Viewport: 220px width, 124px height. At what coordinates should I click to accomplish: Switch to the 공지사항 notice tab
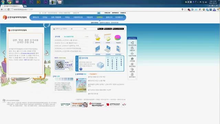click(57, 37)
